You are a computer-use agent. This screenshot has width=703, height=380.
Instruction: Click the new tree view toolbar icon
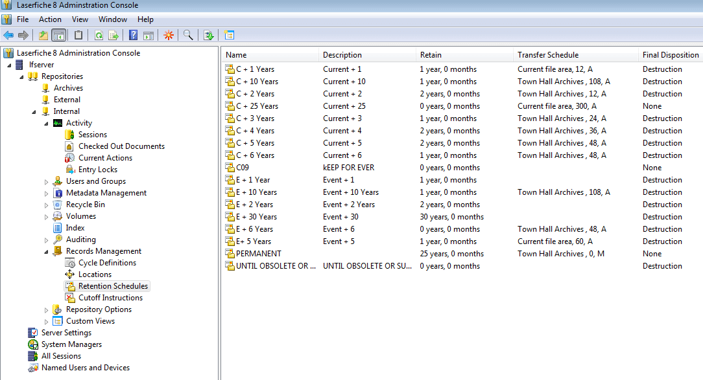pos(229,35)
